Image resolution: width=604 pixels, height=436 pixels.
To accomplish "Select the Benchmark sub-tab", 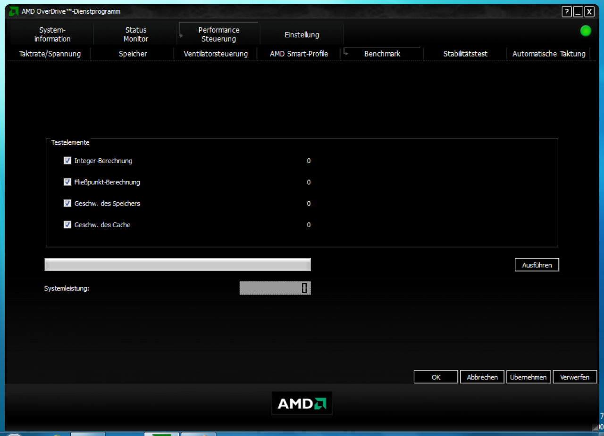I will [382, 54].
